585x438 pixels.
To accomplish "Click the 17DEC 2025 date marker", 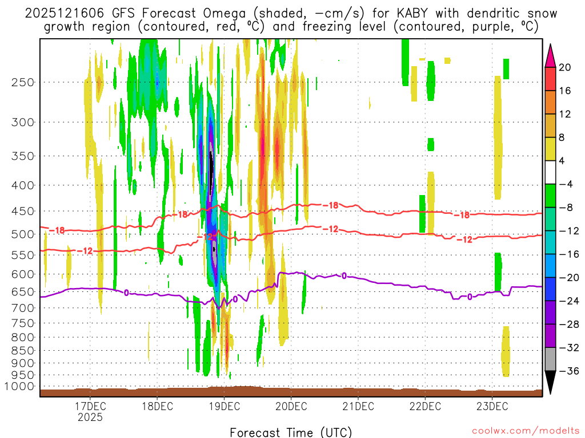I will [x=91, y=412].
